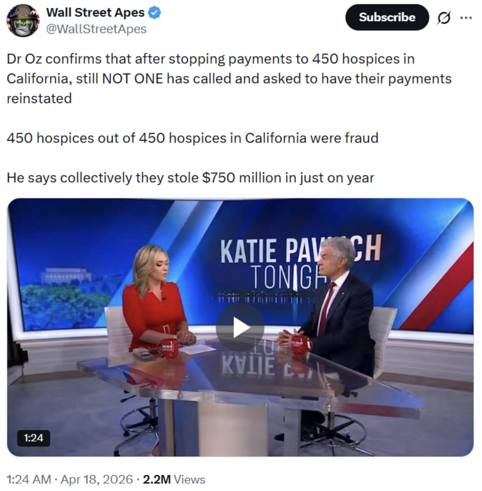Open the three-dot more options menu
This screenshot has width=482, height=491.
click(466, 18)
